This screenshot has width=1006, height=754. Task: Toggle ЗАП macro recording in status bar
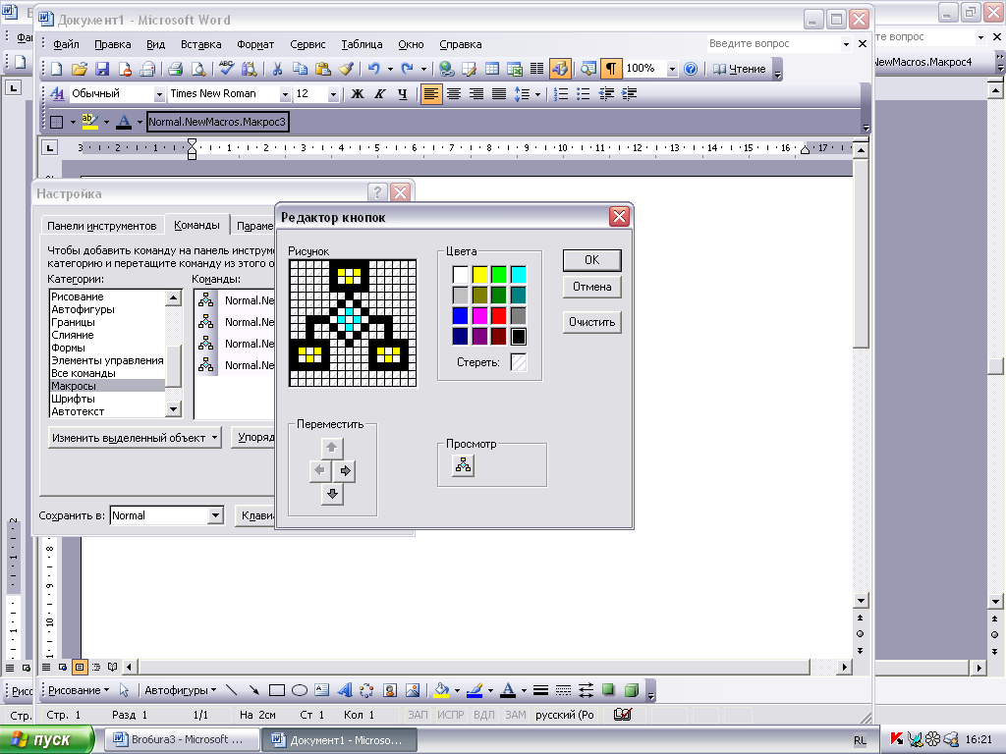coord(418,715)
